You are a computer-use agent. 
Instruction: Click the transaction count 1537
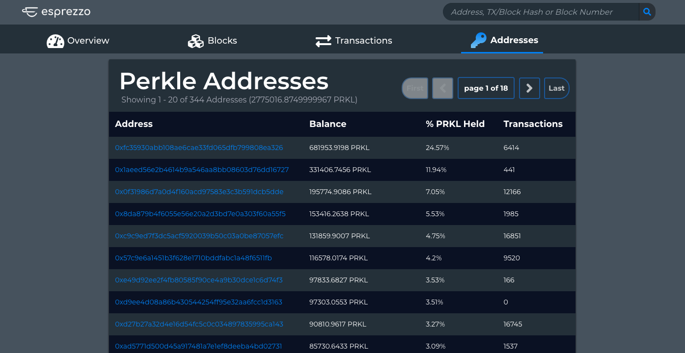[x=511, y=346]
